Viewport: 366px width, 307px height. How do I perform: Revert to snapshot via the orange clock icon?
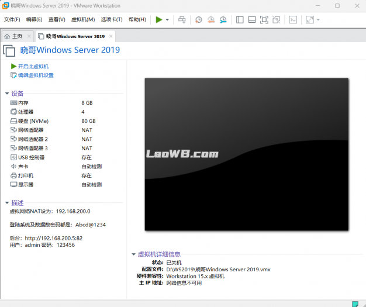[x=211, y=20]
